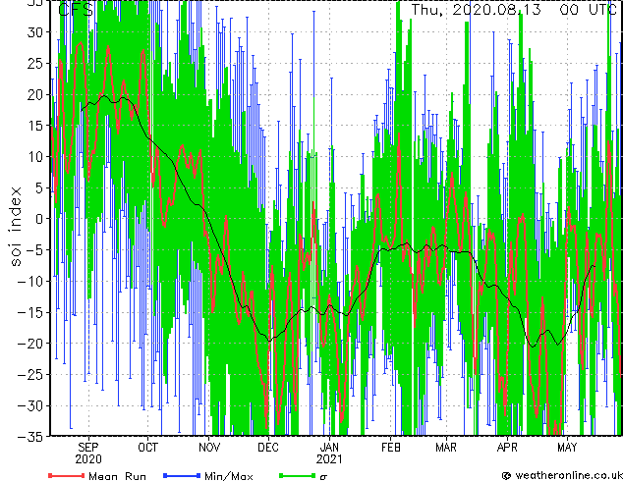Click the green sigma legend line
Screen dimensions: 623x481
298,475
